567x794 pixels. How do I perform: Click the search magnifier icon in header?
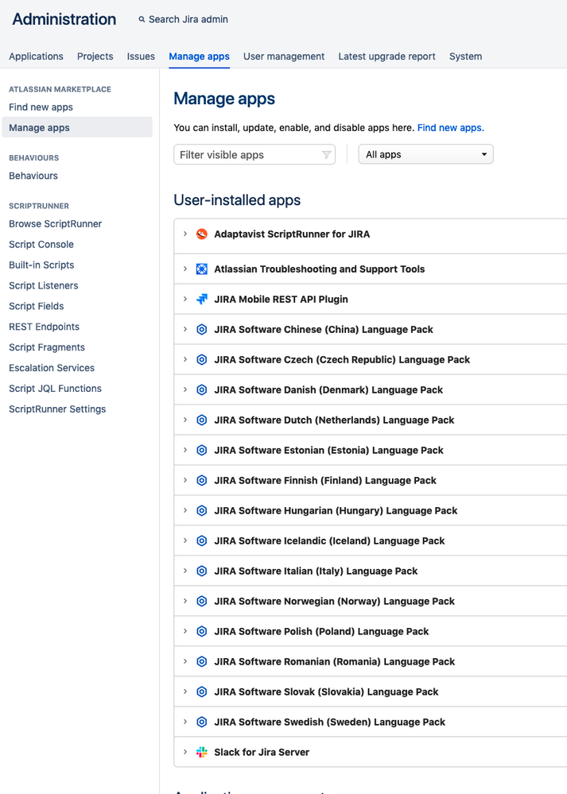tap(142, 19)
